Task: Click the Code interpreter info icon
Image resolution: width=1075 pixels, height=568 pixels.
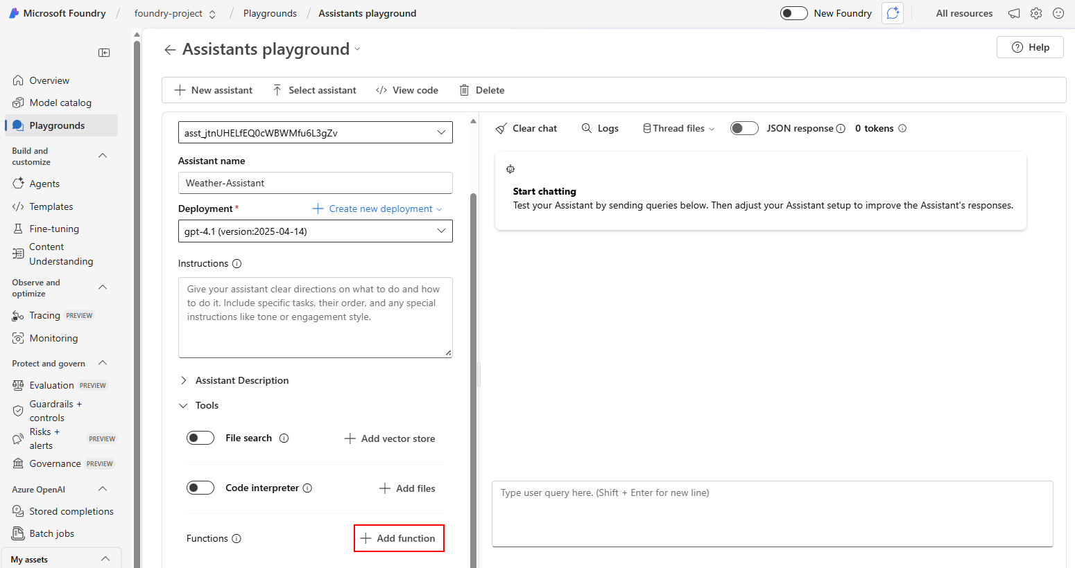Action: 307,488
